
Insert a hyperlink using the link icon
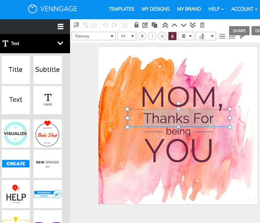click(242, 37)
